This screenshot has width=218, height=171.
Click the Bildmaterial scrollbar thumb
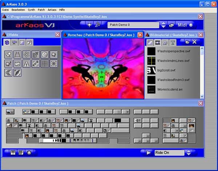tap(202, 53)
